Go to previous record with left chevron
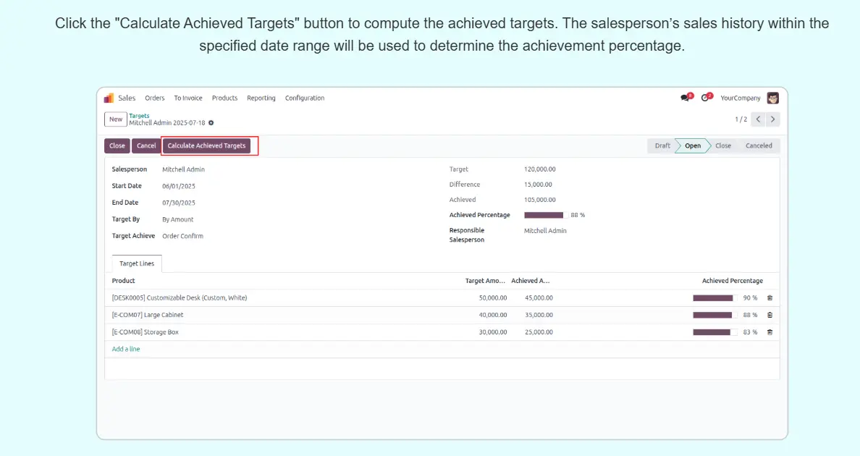This screenshot has height=456, width=860. click(758, 119)
